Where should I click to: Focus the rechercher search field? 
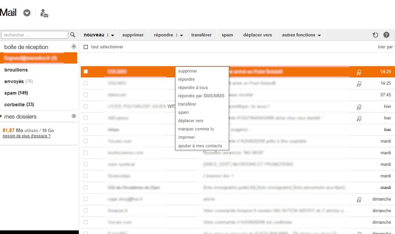(34, 35)
